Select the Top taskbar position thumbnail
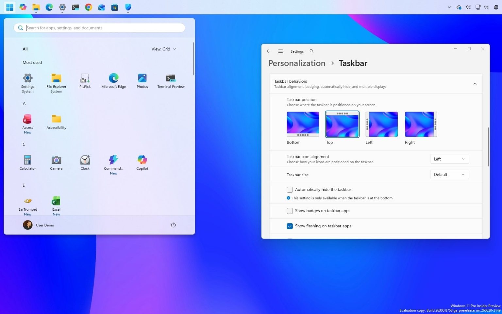The height and width of the screenshot is (314, 502). 342,124
